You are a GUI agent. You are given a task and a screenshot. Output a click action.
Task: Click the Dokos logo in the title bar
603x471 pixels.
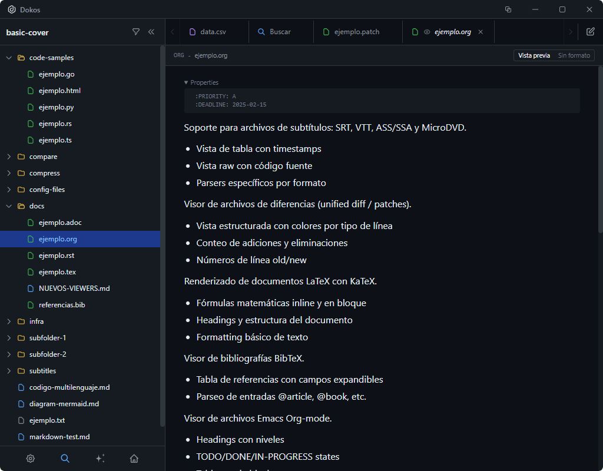pos(12,9)
